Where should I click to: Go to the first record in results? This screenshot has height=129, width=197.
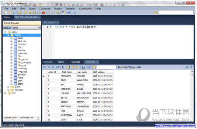coord(44,67)
